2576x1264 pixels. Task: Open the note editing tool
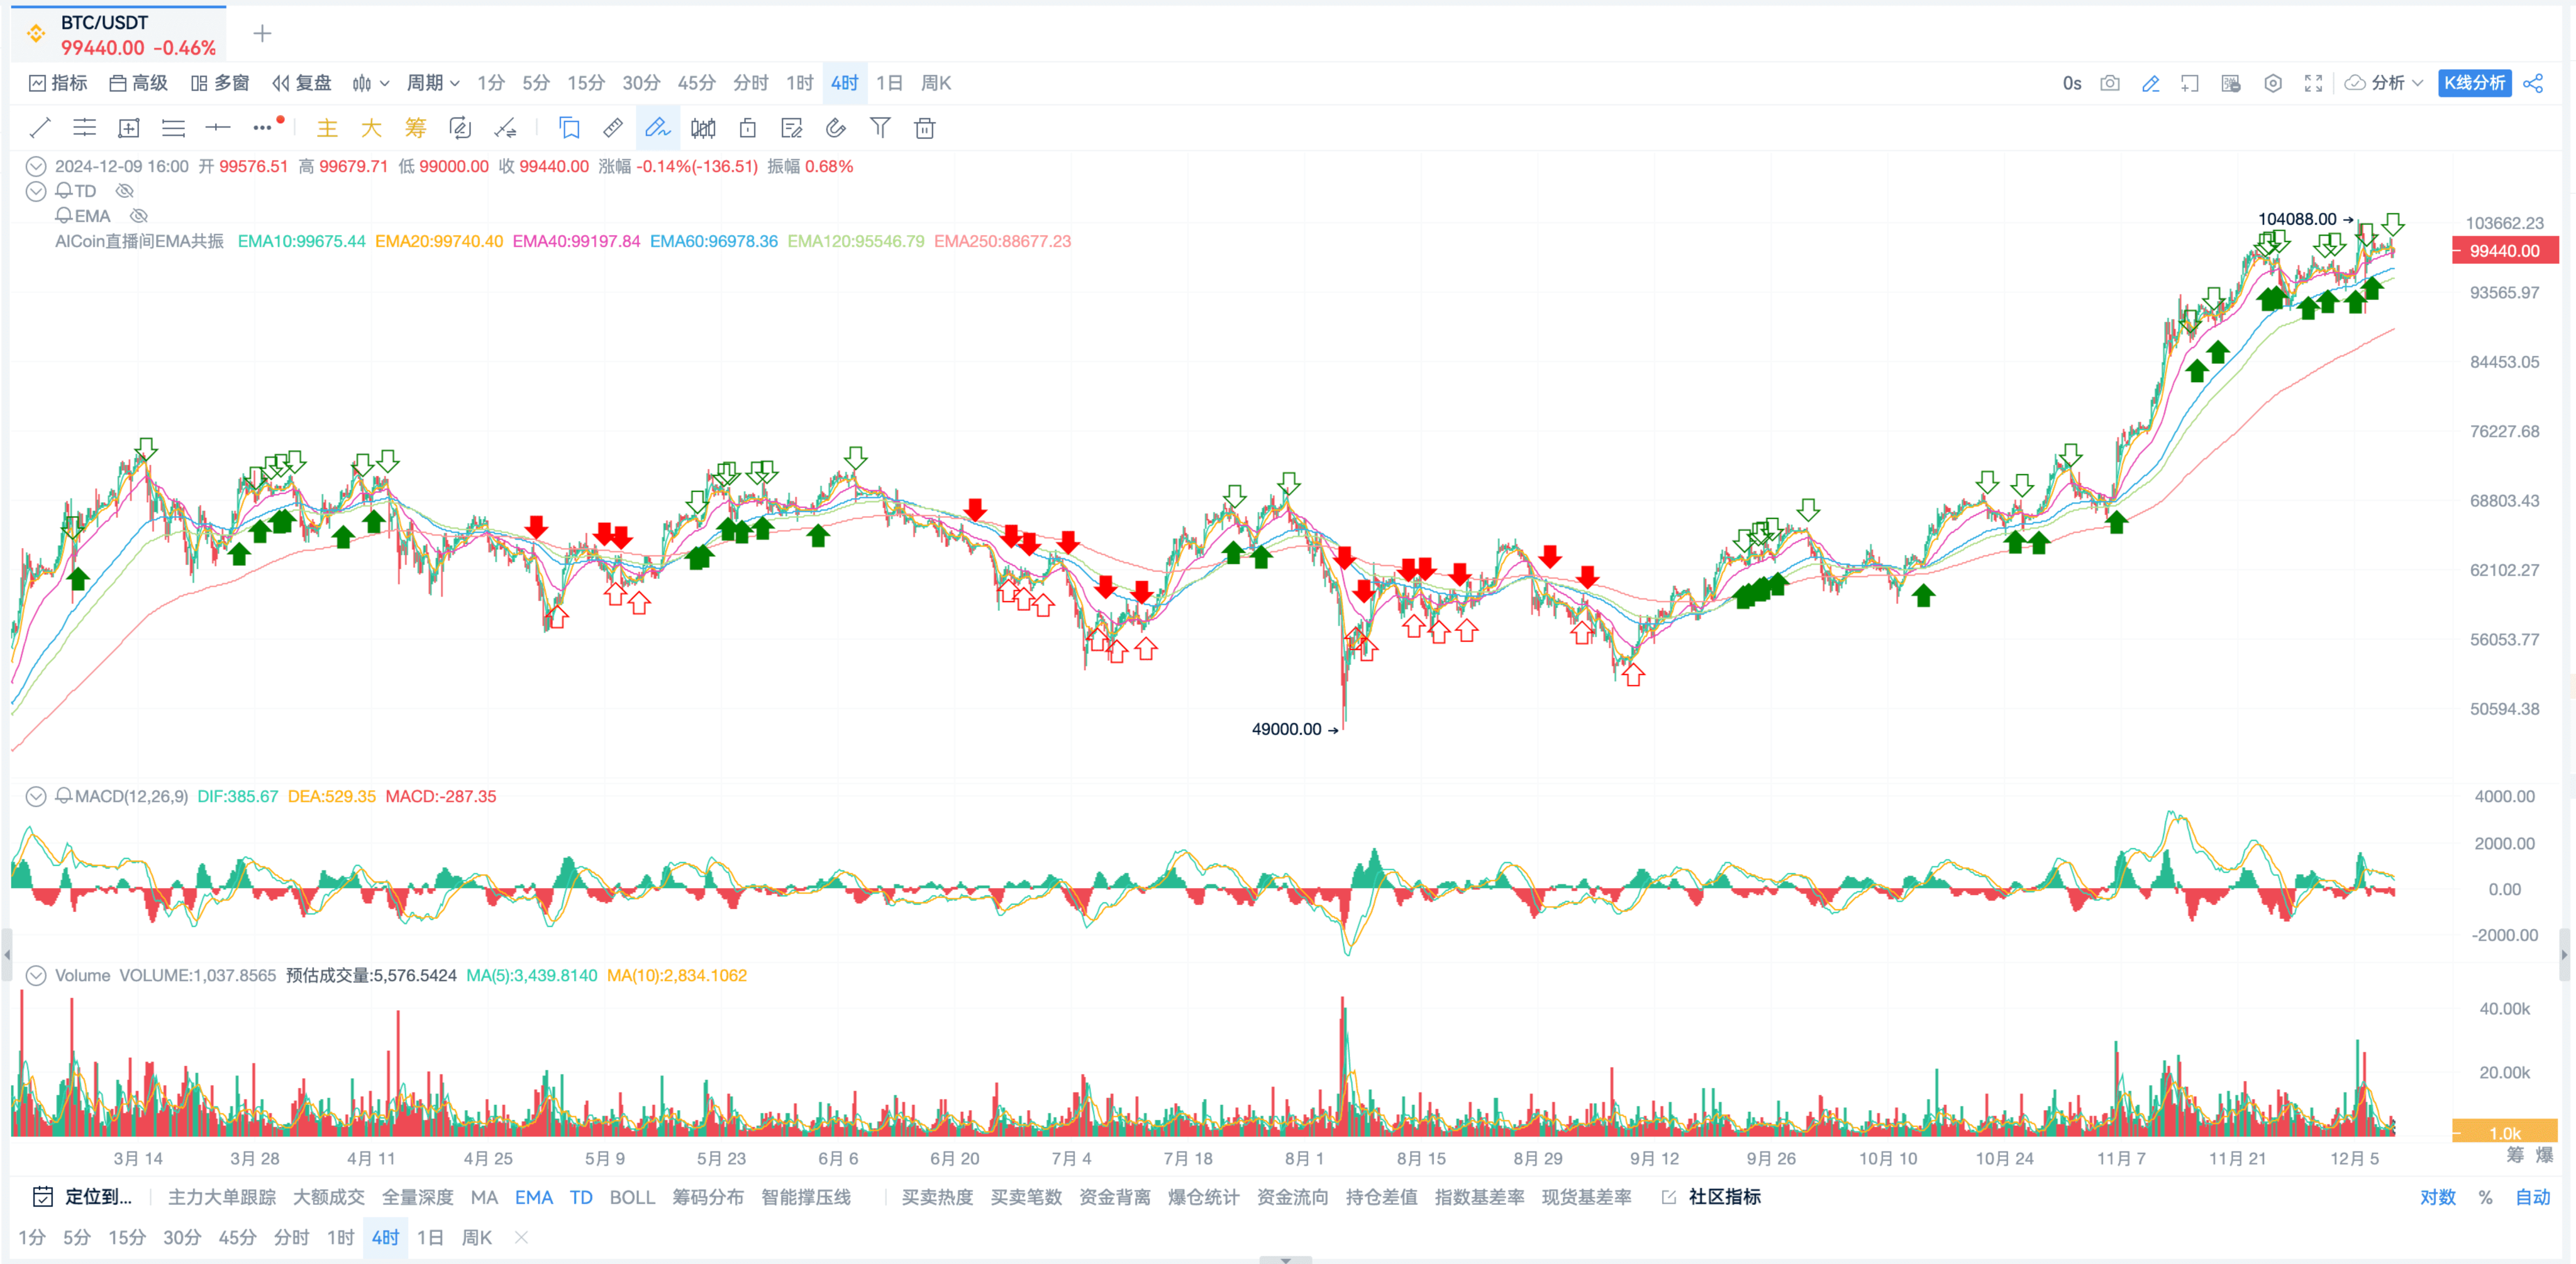click(x=792, y=128)
